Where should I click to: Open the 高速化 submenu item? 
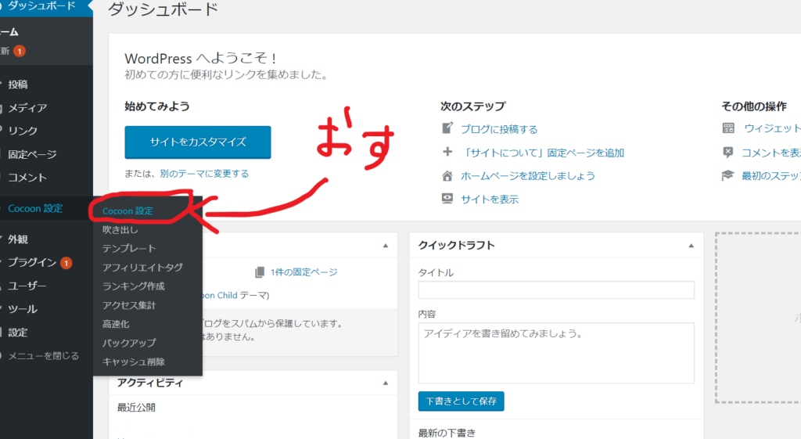click(116, 324)
